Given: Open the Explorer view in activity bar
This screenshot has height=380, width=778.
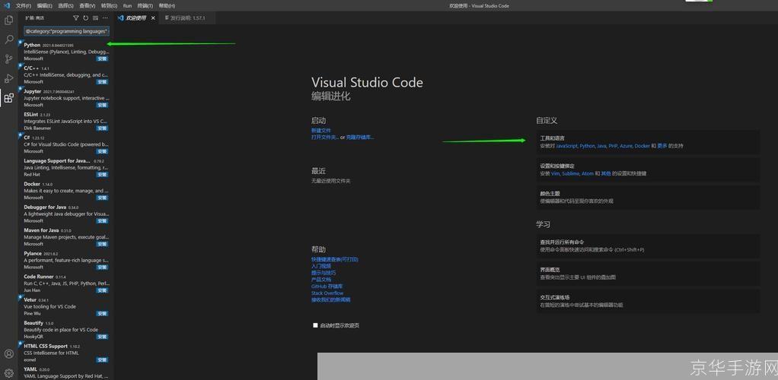Looking at the screenshot, I should click(x=8, y=21).
